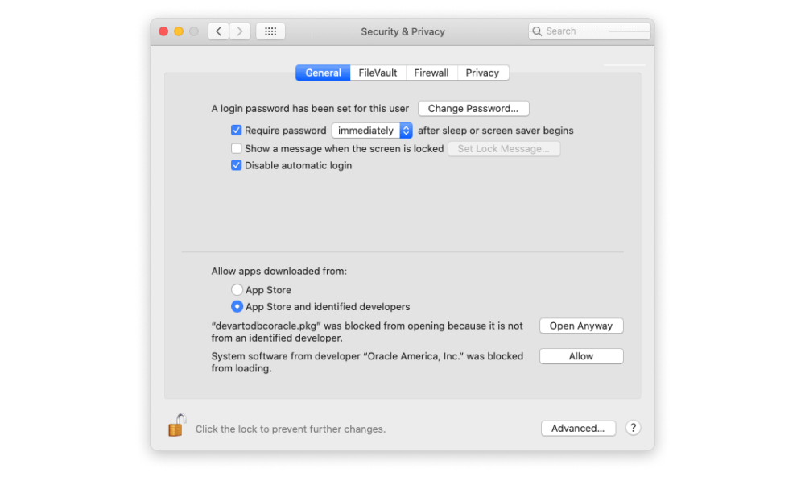Enable Show a message when locked checkbox
The image size is (805, 481).
coord(236,148)
